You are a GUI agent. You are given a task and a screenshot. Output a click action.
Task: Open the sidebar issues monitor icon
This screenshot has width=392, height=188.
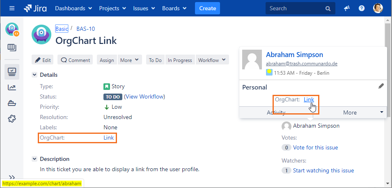click(x=12, y=72)
